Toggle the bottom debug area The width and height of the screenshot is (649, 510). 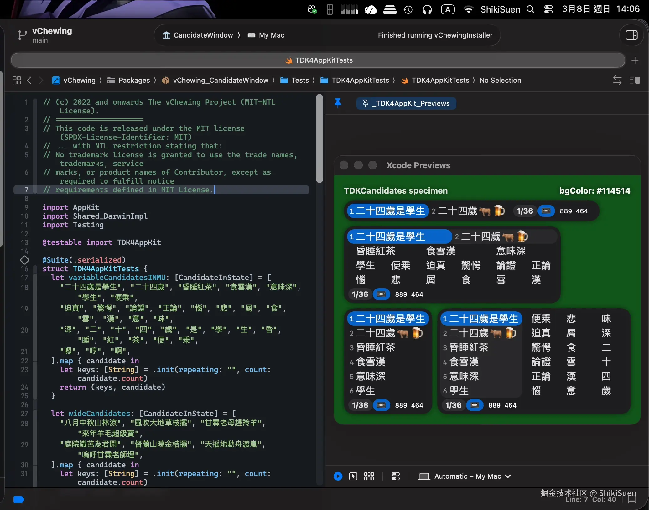(632, 499)
